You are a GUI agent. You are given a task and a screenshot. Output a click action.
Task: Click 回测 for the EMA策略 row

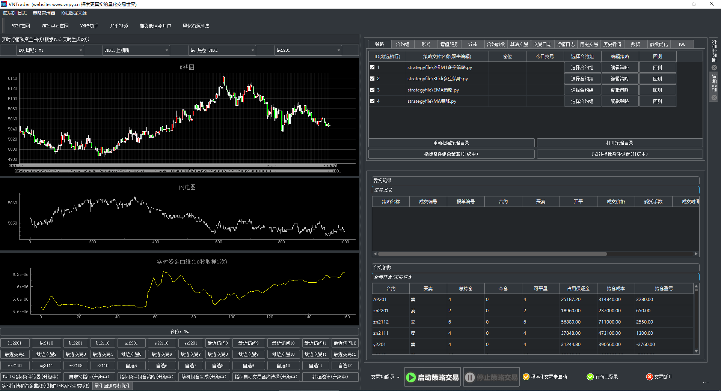coord(658,90)
